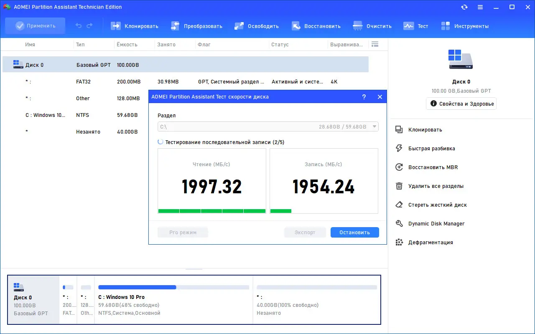The image size is (535, 334).
Task: Click the large disk image in sidebar
Action: [x=461, y=59]
